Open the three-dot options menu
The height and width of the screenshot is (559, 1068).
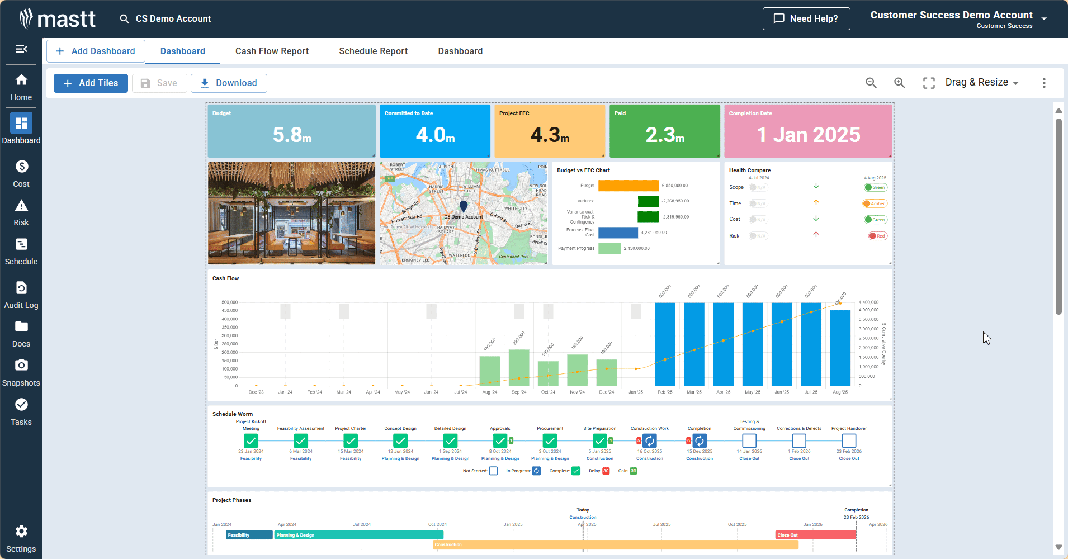coord(1044,83)
